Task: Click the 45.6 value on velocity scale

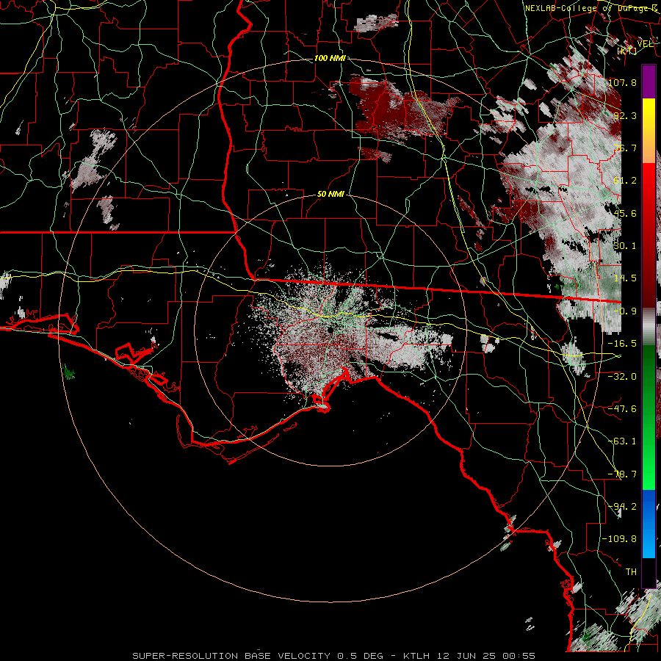Action: [625, 213]
